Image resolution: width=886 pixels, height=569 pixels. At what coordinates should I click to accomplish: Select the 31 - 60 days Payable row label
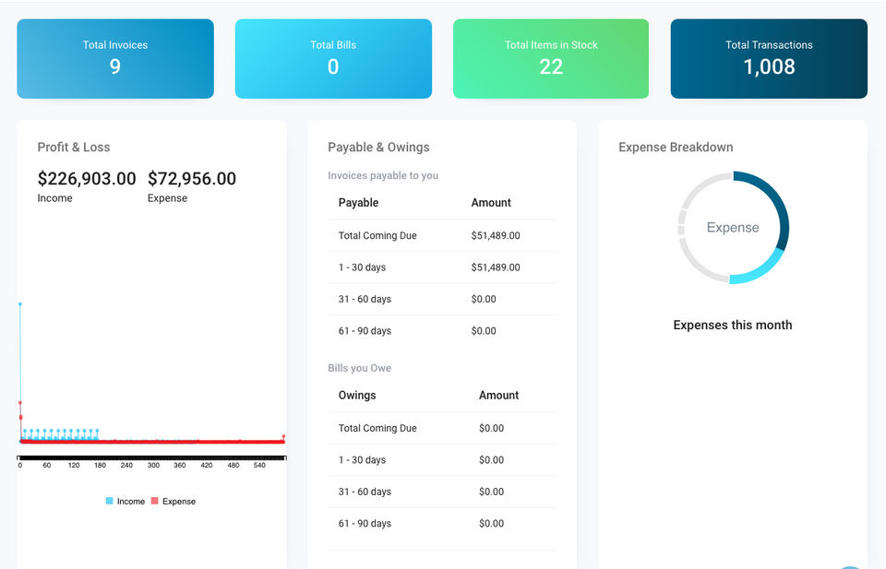[x=365, y=299]
